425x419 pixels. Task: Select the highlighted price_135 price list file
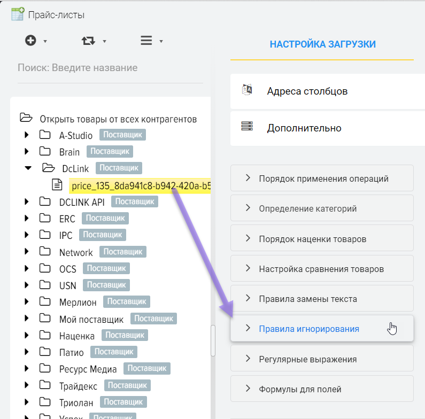(140, 185)
